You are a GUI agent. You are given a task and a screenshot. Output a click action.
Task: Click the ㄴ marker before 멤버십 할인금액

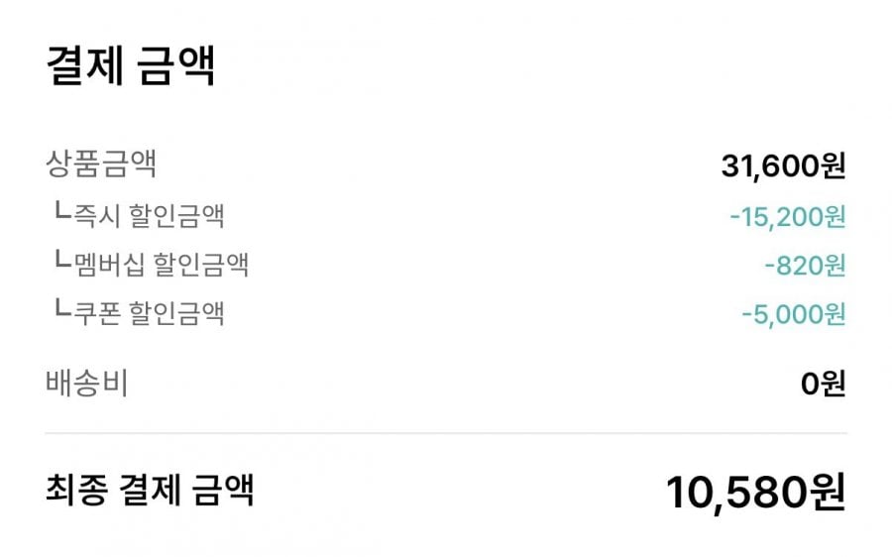(62, 260)
